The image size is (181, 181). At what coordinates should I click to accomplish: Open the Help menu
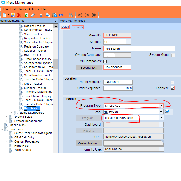tap(45, 9)
